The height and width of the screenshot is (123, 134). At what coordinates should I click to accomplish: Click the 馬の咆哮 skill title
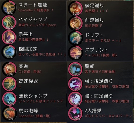point(28,110)
